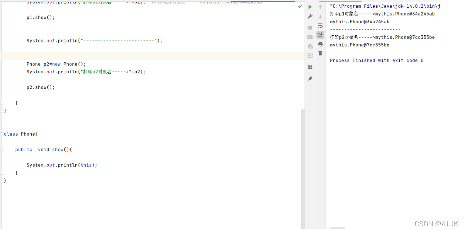Click 'Phone p2=new Phone();' in the editor
Screen dimensions: 464x230
click(56, 64)
